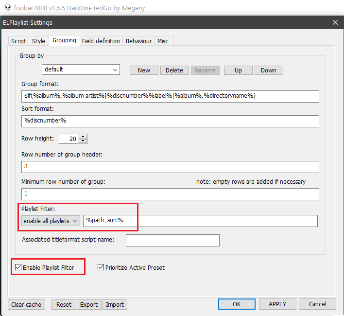This screenshot has height=316, width=344.
Task: Decrease row height with down arrow
Action: 83,141
